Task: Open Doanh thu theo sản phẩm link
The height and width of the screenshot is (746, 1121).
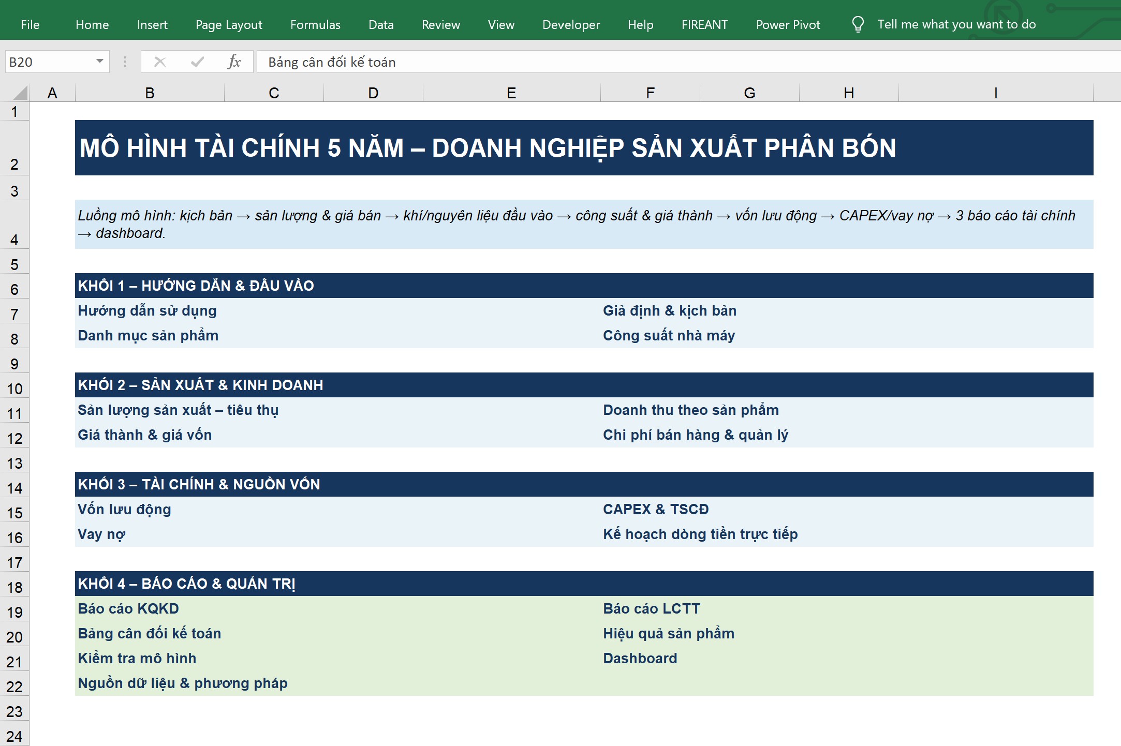Action: (690, 410)
